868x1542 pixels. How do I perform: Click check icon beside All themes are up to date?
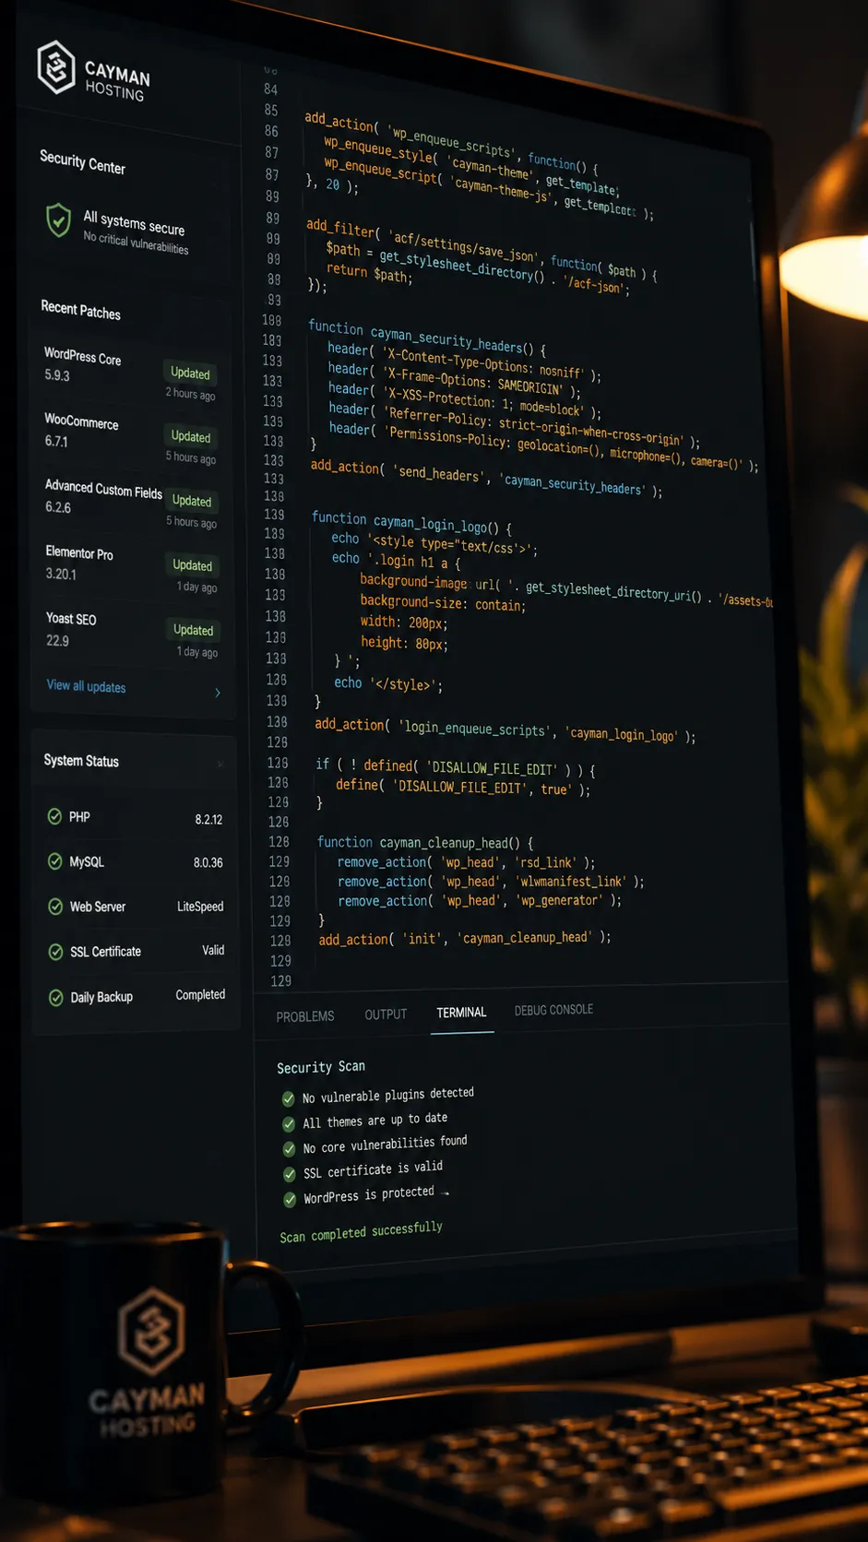pyautogui.click(x=289, y=1124)
